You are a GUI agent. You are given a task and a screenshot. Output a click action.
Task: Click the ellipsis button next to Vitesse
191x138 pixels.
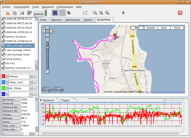[34, 76]
